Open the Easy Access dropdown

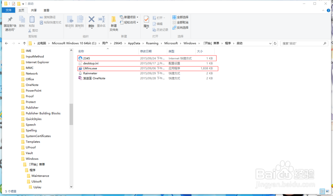129,22
